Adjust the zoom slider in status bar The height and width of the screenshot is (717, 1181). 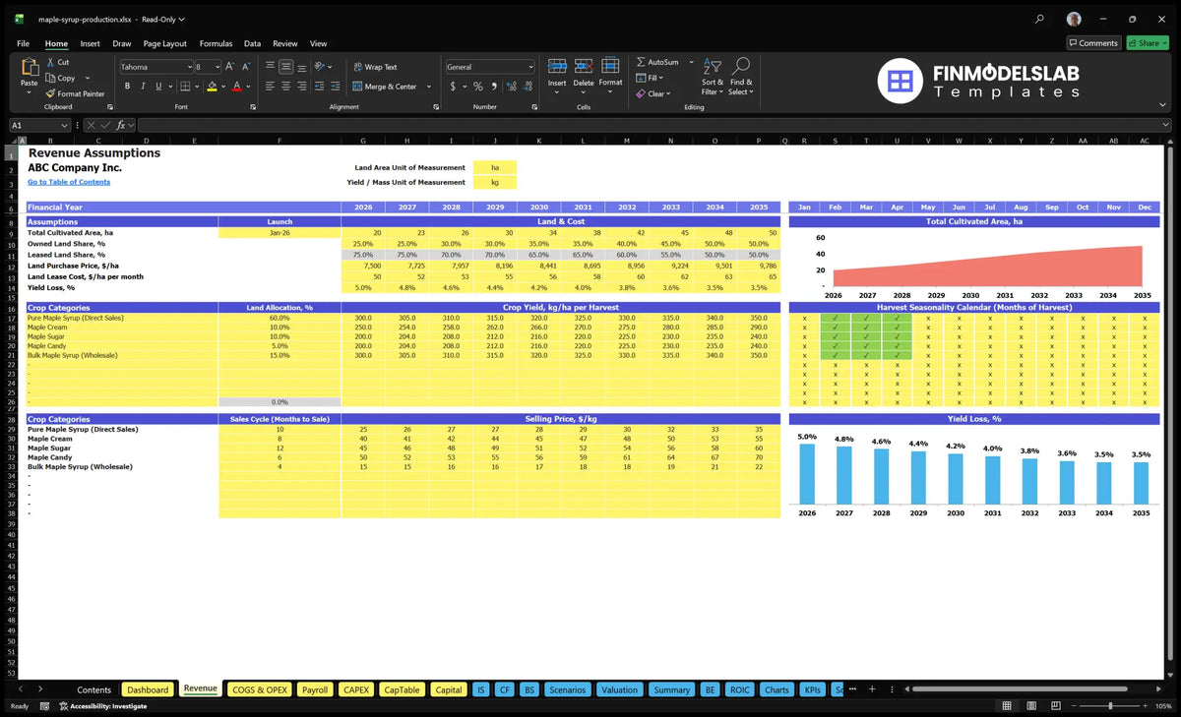coord(1110,706)
